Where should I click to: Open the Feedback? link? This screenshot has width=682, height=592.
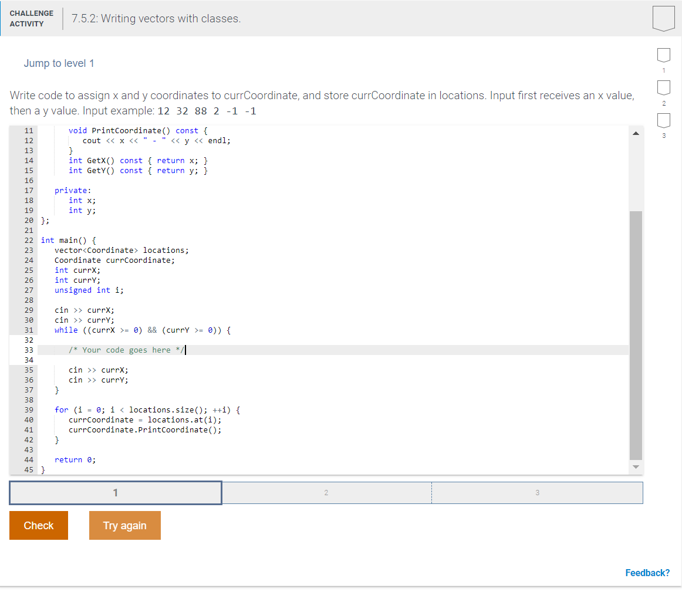point(647,573)
